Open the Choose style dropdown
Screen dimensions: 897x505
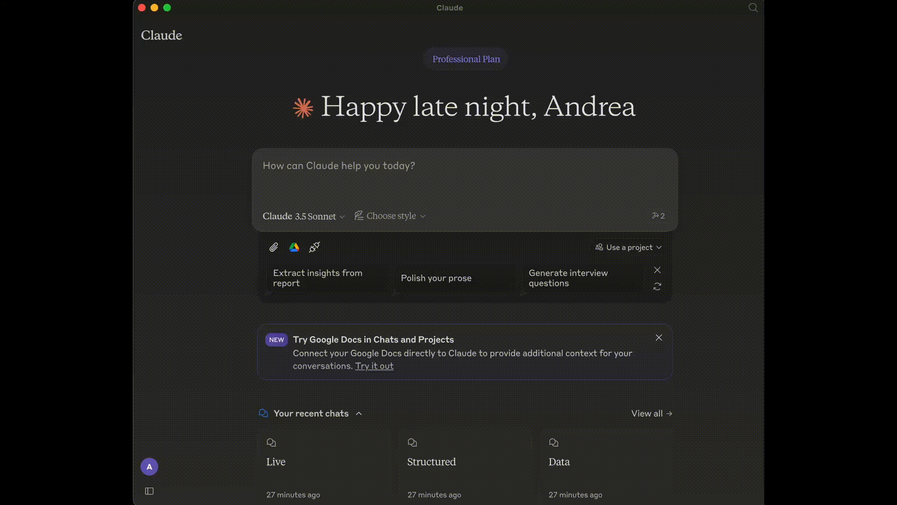[x=390, y=216]
